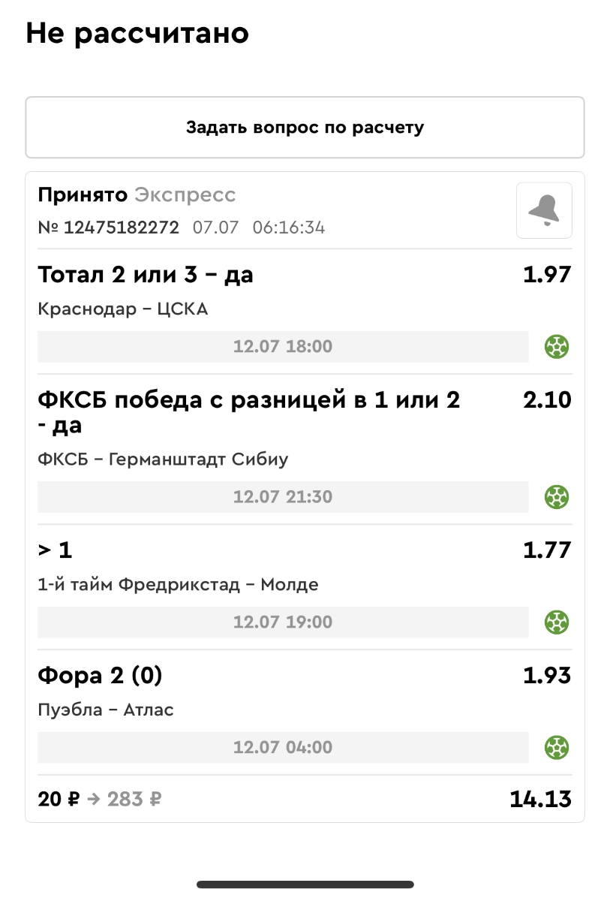Open the ФКСБ – Германштадт Сибиу match
The image size is (610, 901).
pos(163,459)
